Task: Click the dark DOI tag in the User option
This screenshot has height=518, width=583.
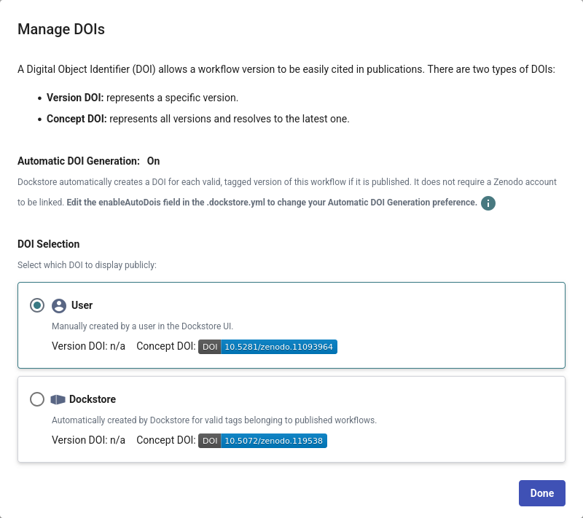Action: pos(210,347)
